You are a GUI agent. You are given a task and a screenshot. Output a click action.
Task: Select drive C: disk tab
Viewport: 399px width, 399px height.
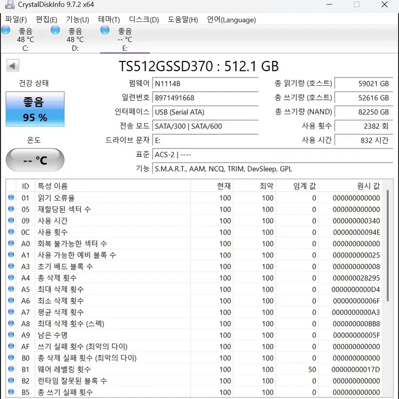[x=25, y=39]
